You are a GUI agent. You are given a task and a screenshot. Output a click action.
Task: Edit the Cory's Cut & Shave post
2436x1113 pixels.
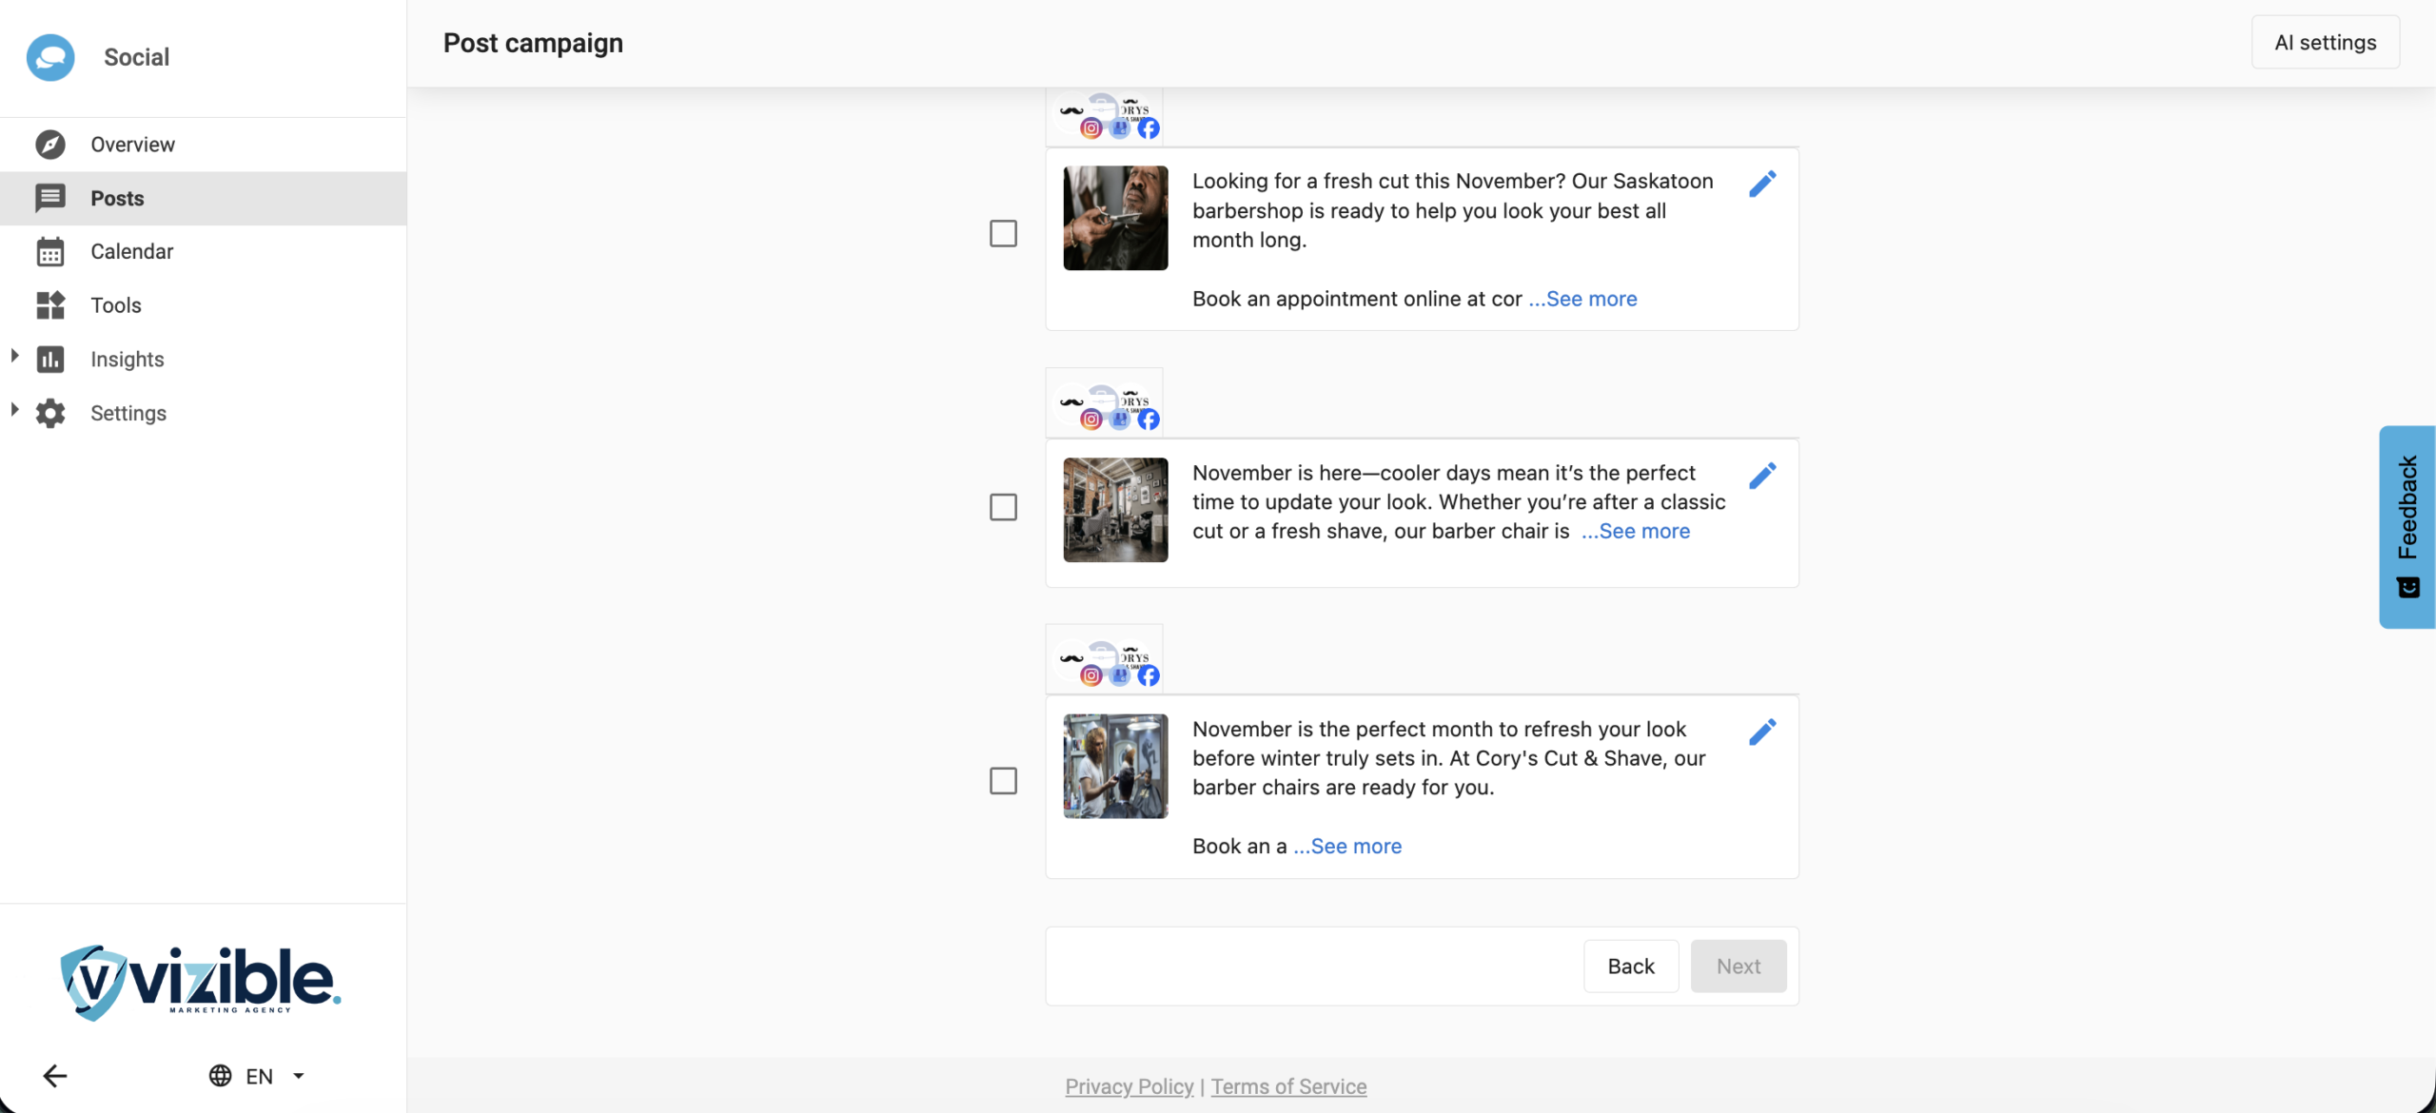[x=1762, y=732]
